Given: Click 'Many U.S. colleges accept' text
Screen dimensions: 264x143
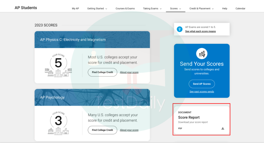Looking at the screenshot, I should point(113,118).
